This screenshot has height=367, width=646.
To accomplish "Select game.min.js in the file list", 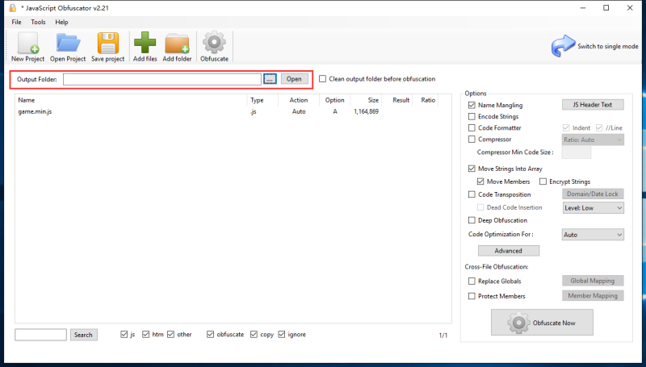I will [x=35, y=111].
